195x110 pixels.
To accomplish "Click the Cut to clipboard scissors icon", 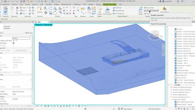I will (17, 8).
